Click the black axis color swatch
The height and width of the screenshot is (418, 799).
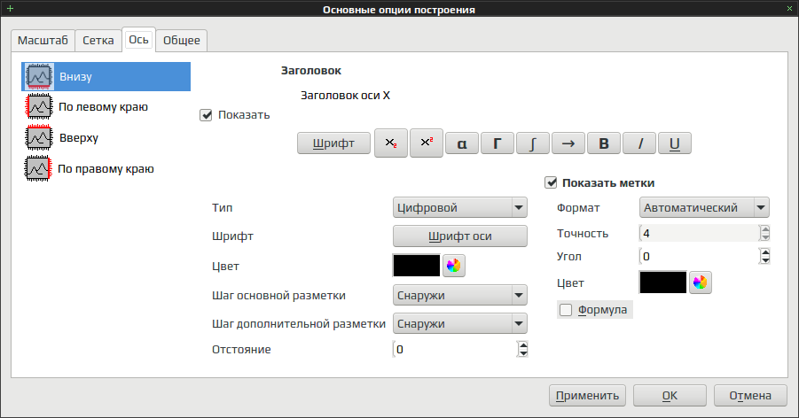click(x=416, y=266)
